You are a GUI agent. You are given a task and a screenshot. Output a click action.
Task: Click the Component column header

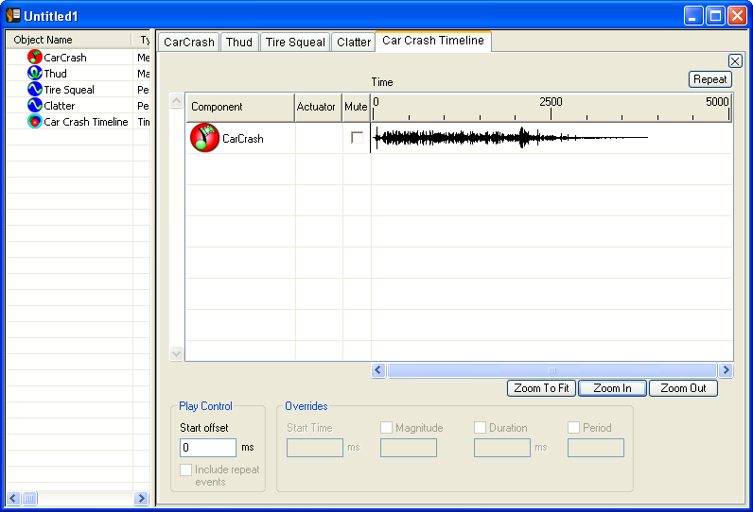pos(239,107)
